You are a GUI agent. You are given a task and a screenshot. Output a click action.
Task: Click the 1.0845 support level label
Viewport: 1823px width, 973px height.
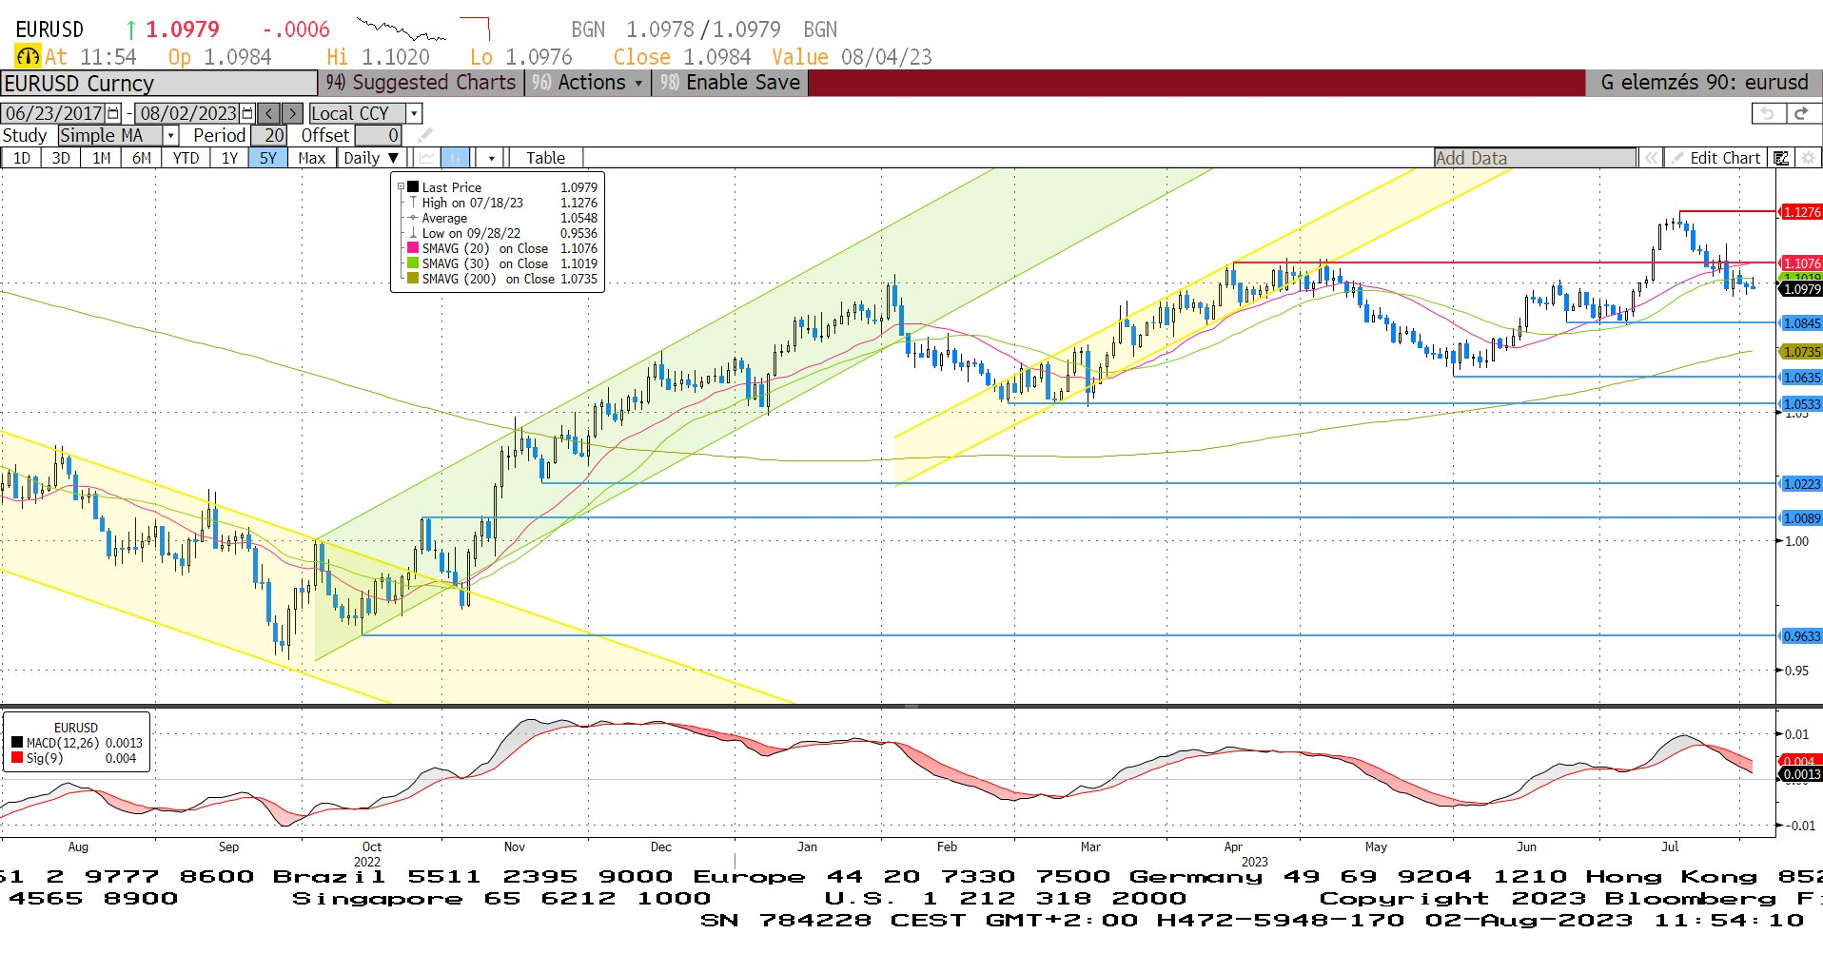pos(1800,323)
